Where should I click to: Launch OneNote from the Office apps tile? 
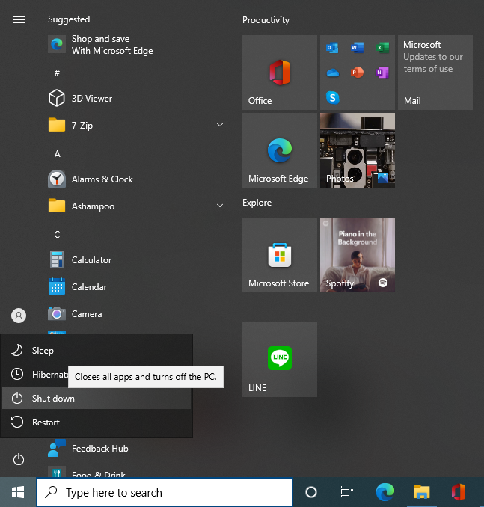point(382,73)
